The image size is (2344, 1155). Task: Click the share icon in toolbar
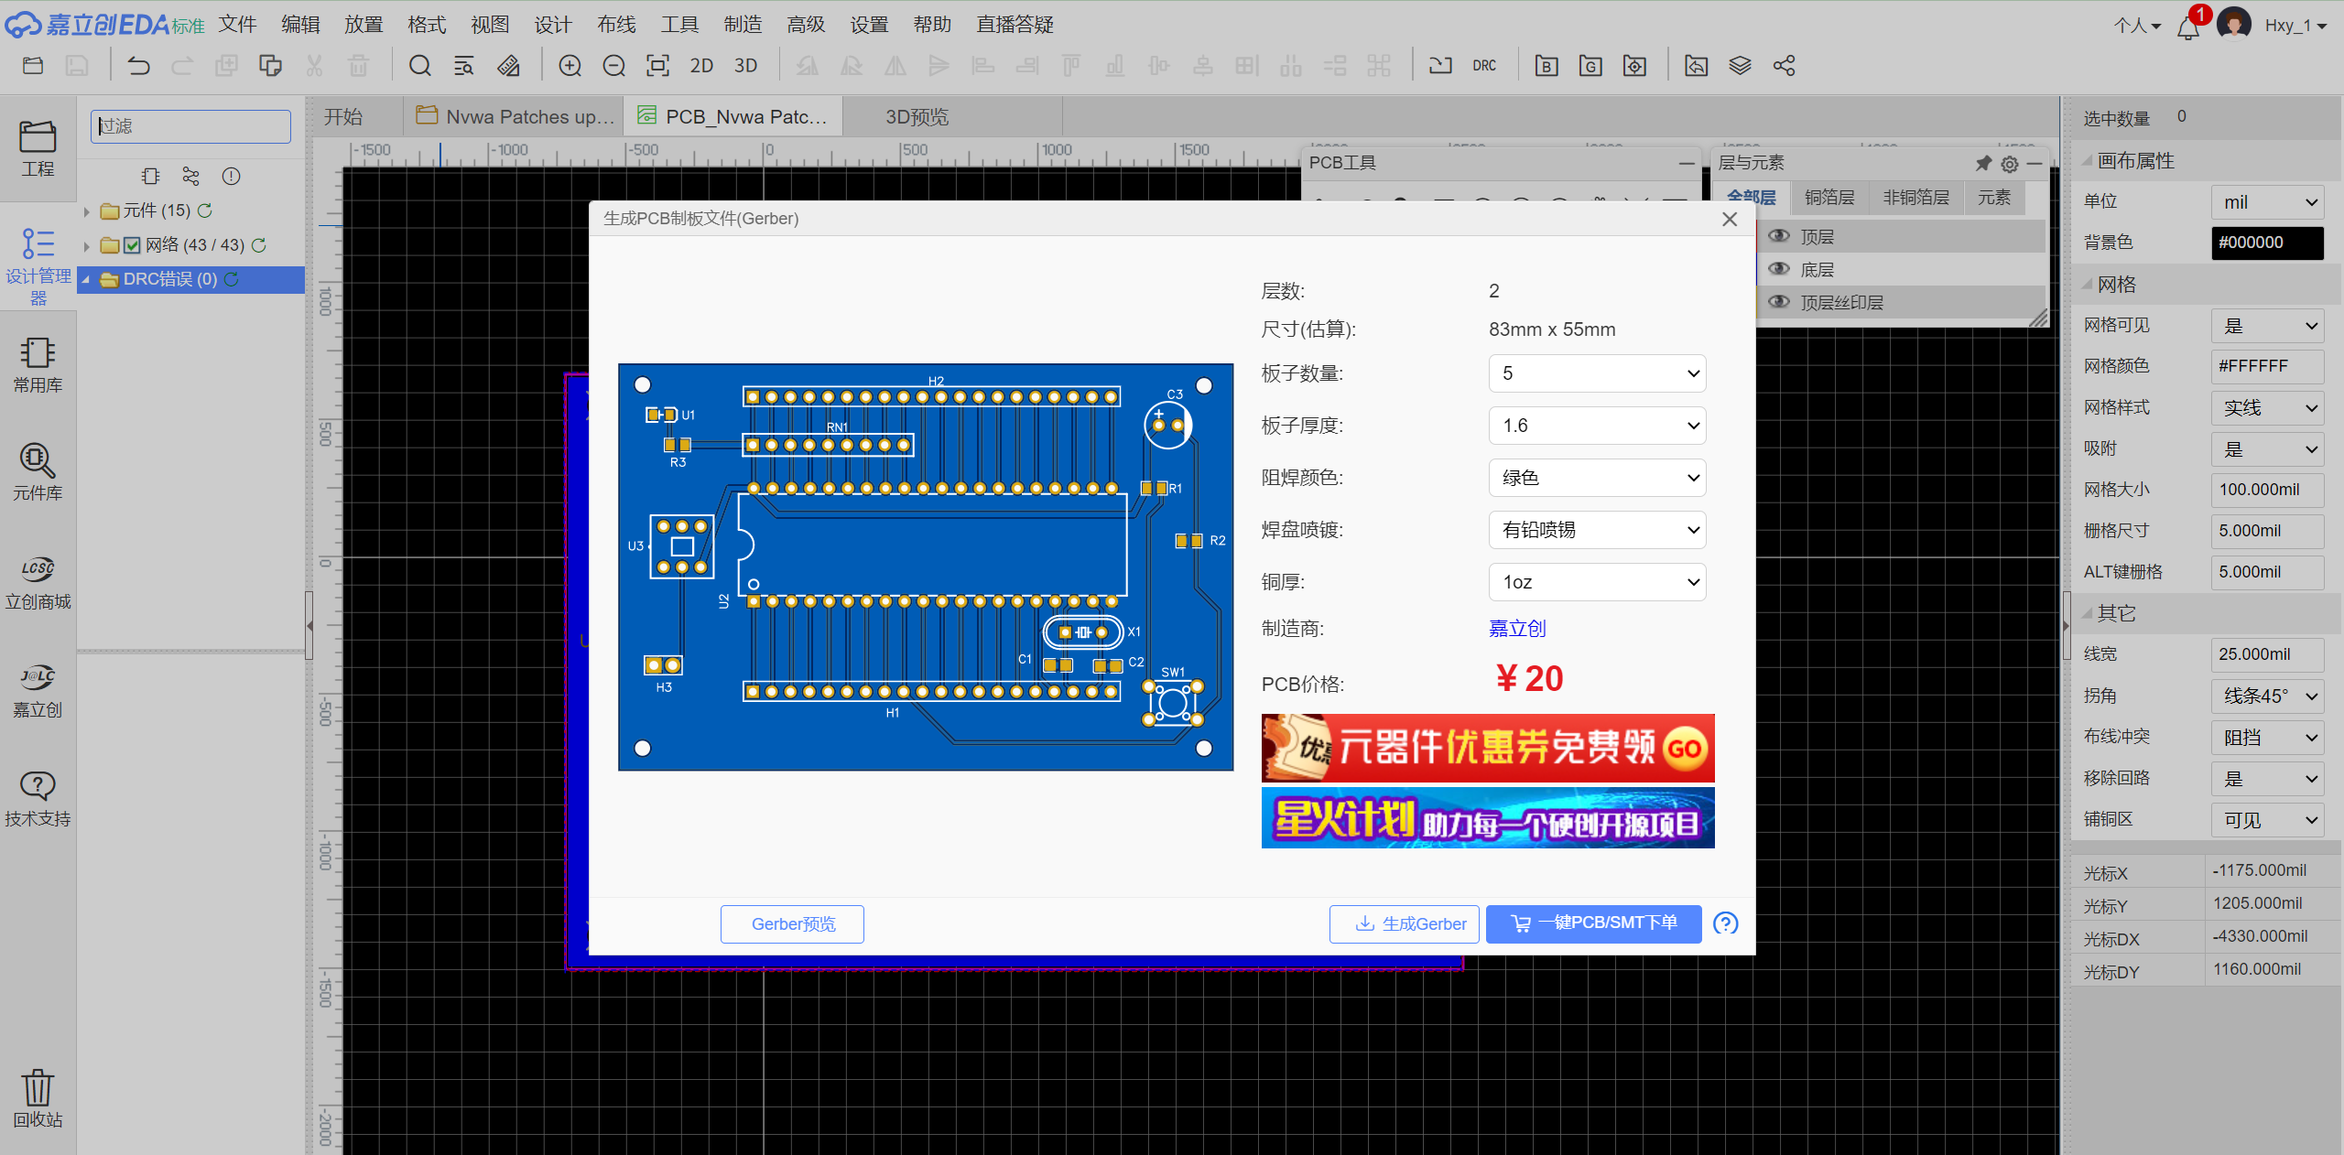pos(1784,66)
